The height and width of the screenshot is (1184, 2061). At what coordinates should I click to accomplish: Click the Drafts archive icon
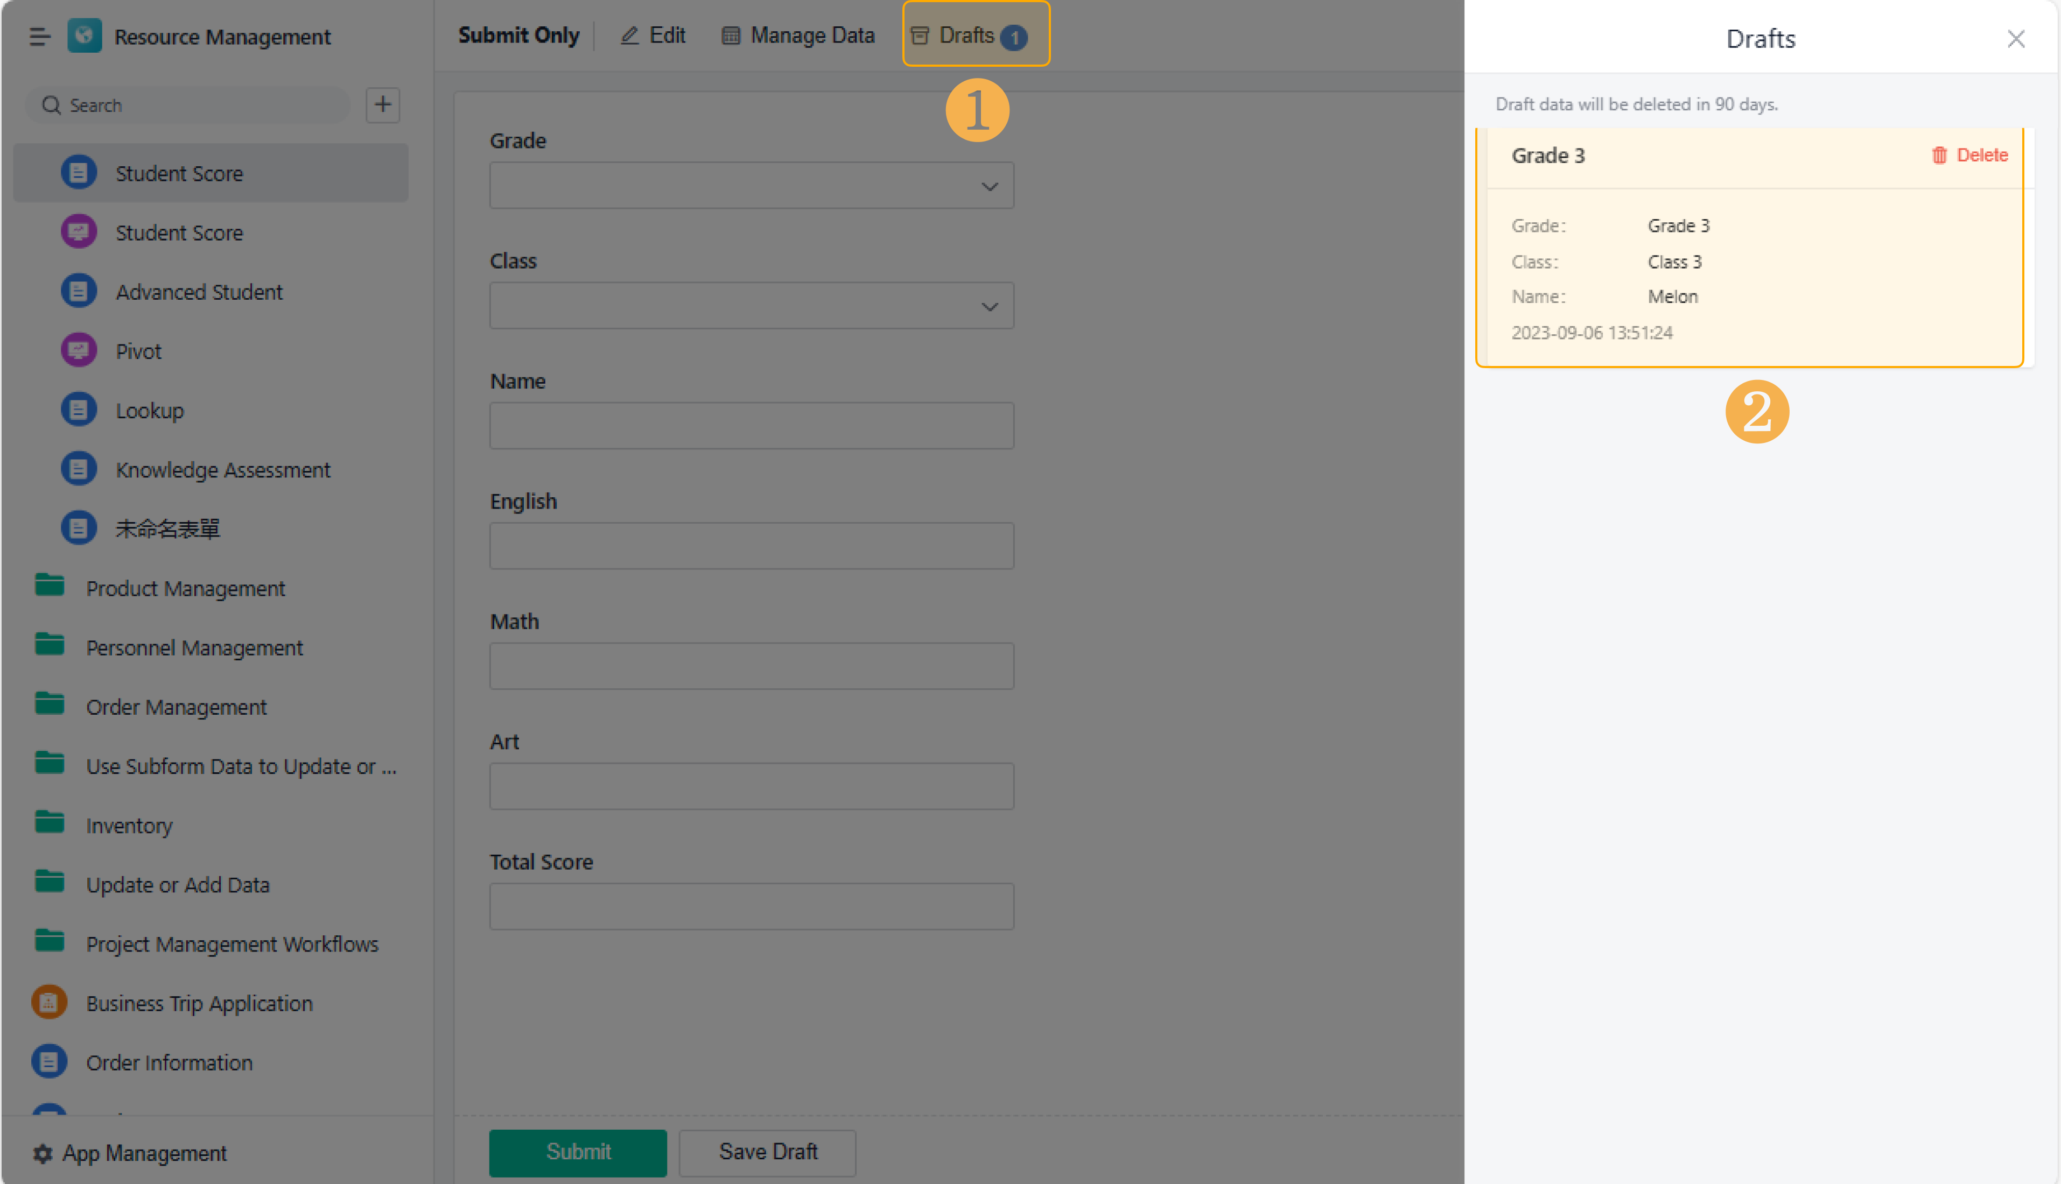920,36
